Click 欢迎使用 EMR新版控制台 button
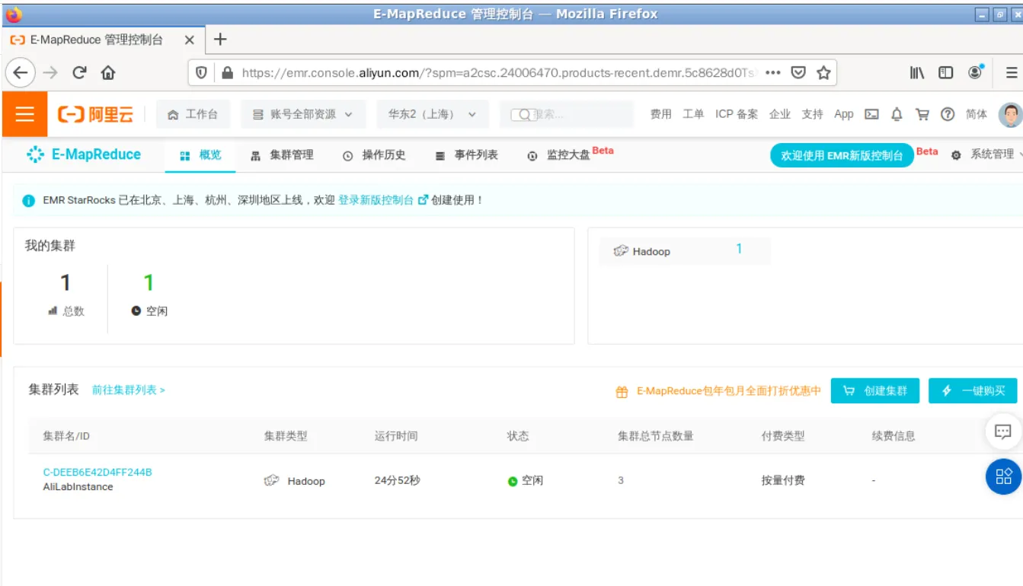 point(842,155)
